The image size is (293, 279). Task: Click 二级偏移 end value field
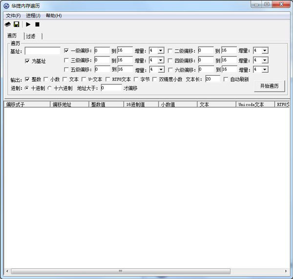[x=229, y=50]
